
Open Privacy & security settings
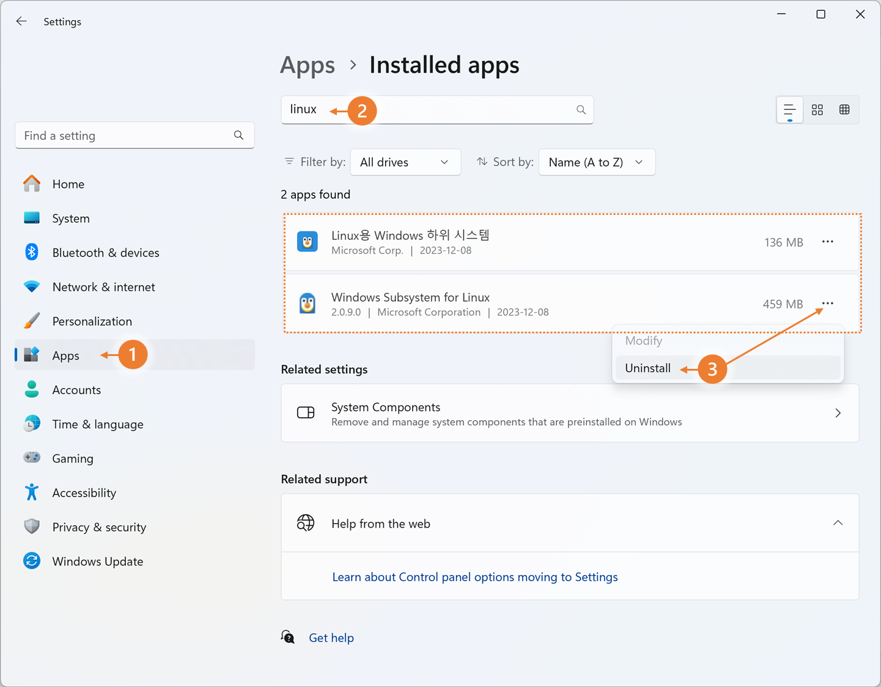tap(135, 526)
